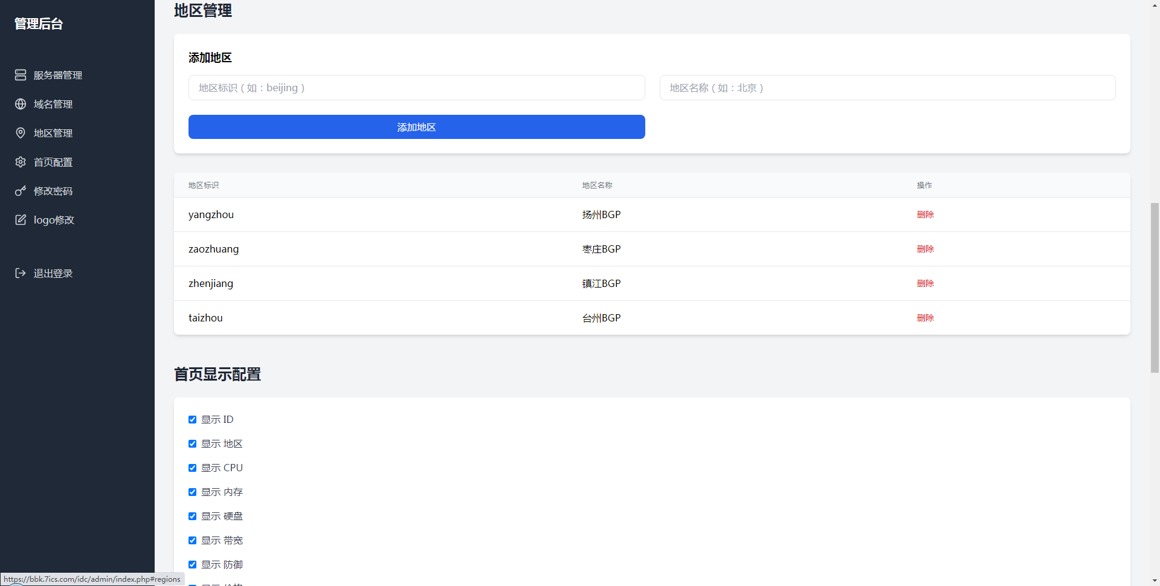Click the globe icon for 域名管理
Screen dimensions: 1160x586
[x=21, y=104]
